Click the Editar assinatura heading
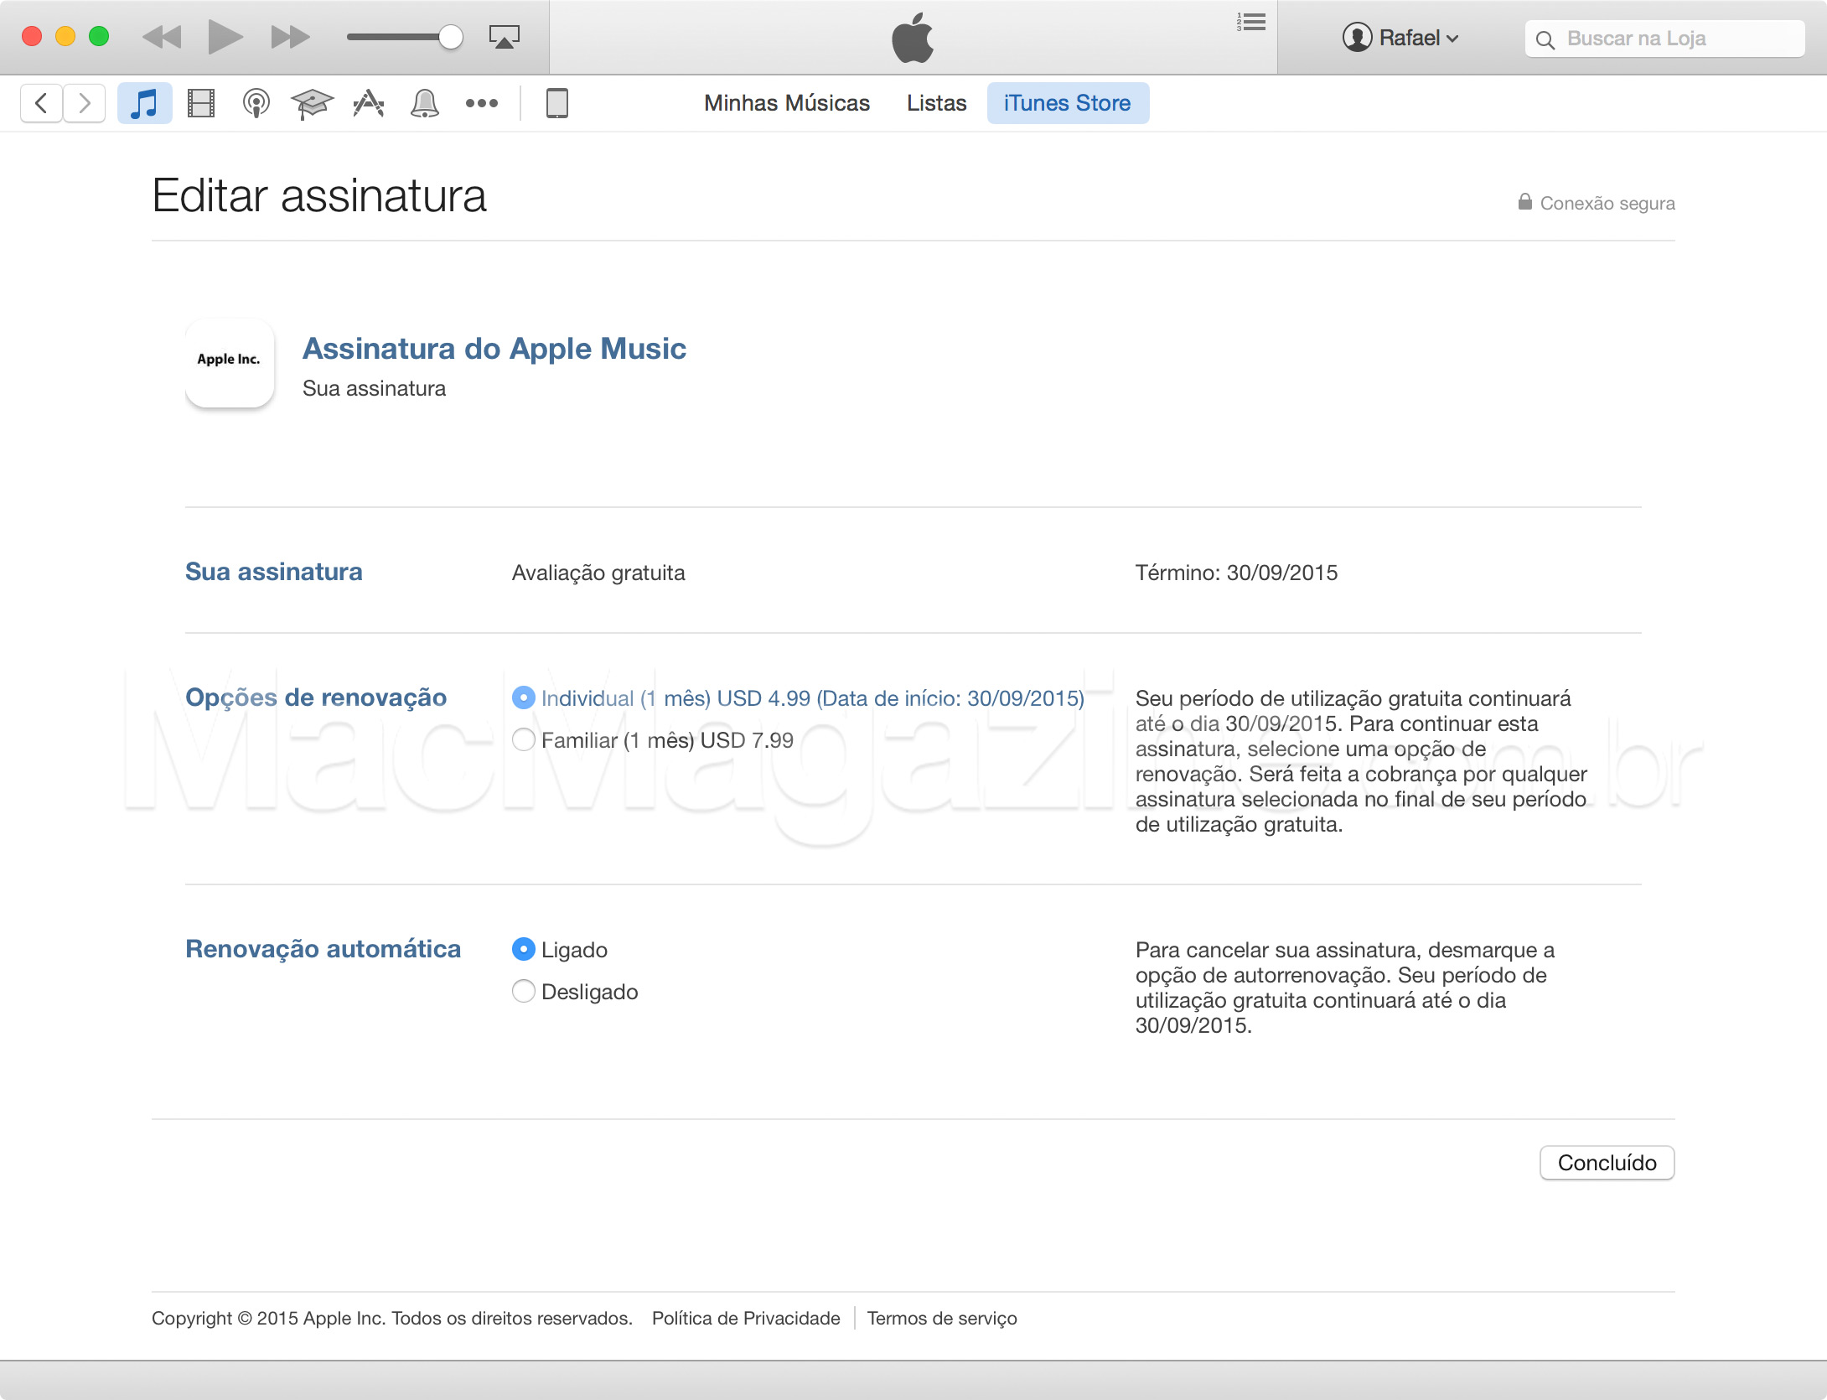 point(319,195)
